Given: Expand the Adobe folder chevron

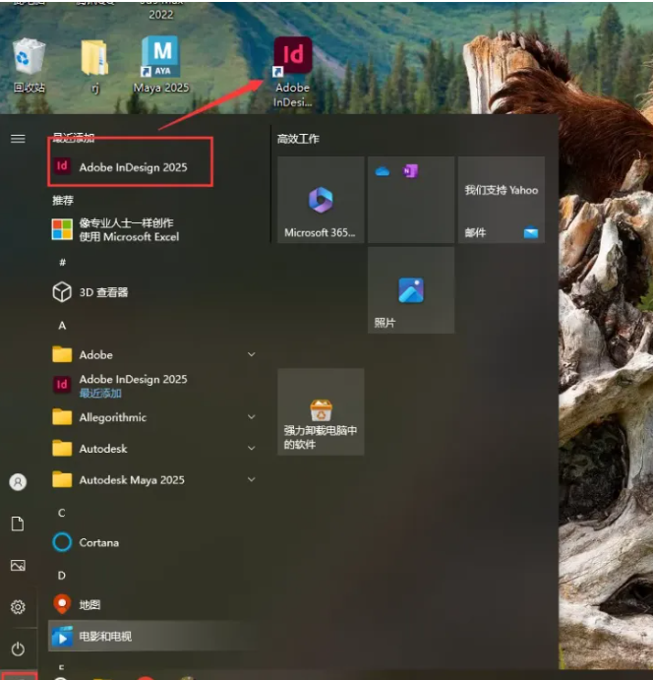Looking at the screenshot, I should 252,354.
